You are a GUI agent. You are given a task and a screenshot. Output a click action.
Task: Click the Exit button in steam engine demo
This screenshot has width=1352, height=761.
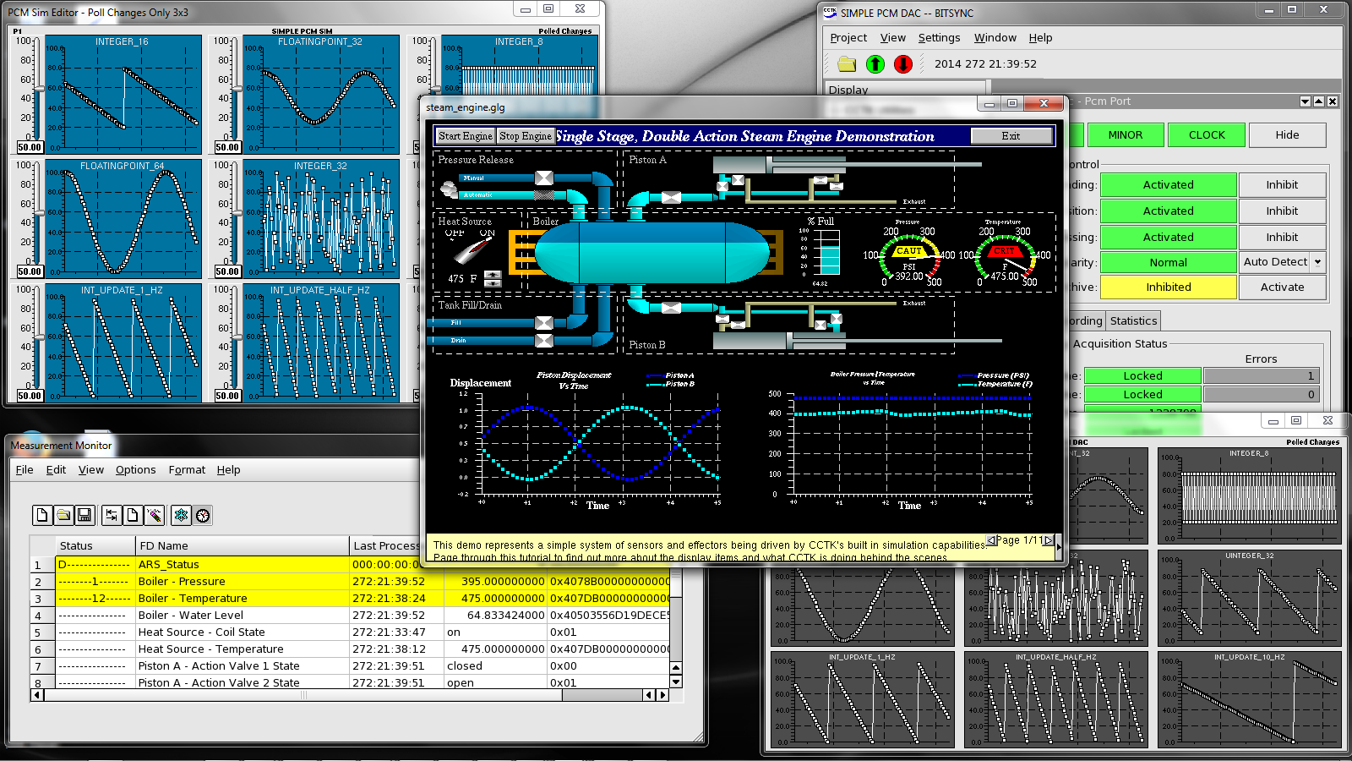pyautogui.click(x=1011, y=136)
